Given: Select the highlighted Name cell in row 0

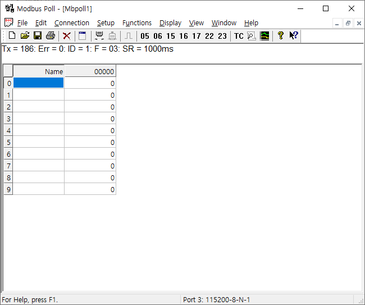Looking at the screenshot, I should coord(38,83).
